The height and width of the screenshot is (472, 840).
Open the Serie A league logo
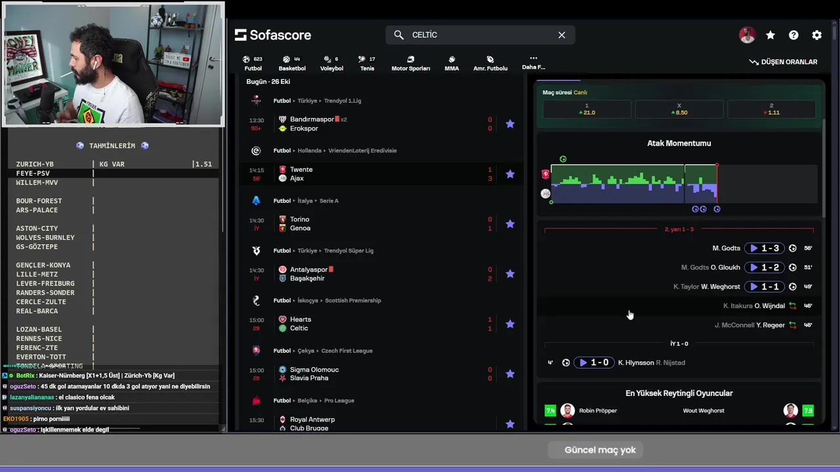click(256, 201)
